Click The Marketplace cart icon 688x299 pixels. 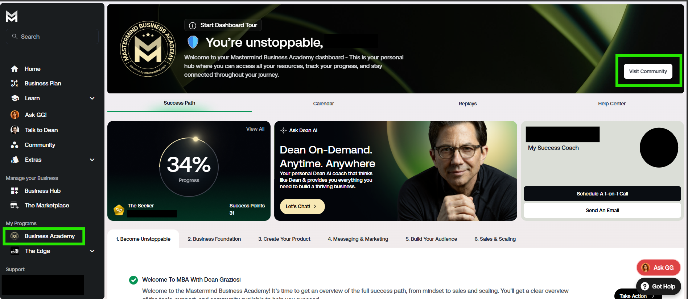coord(15,205)
